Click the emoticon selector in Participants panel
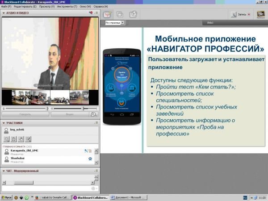This screenshot has height=201, width=268. pyautogui.click(x=7, y=139)
